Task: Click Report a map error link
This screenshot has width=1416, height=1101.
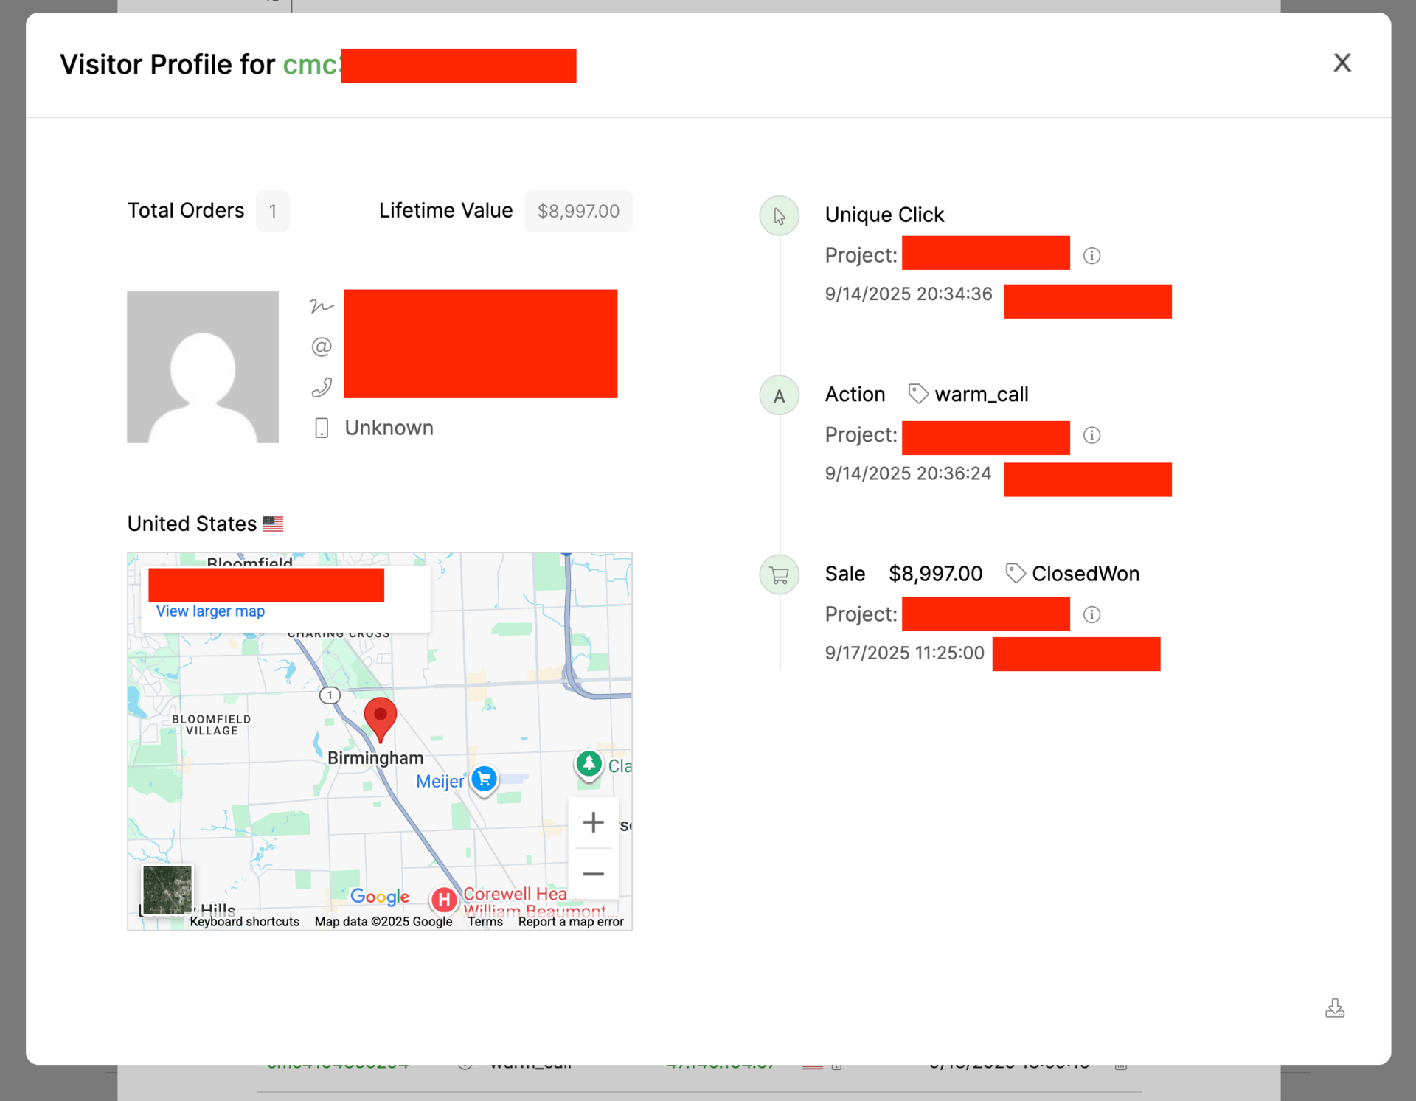Action: point(570,922)
